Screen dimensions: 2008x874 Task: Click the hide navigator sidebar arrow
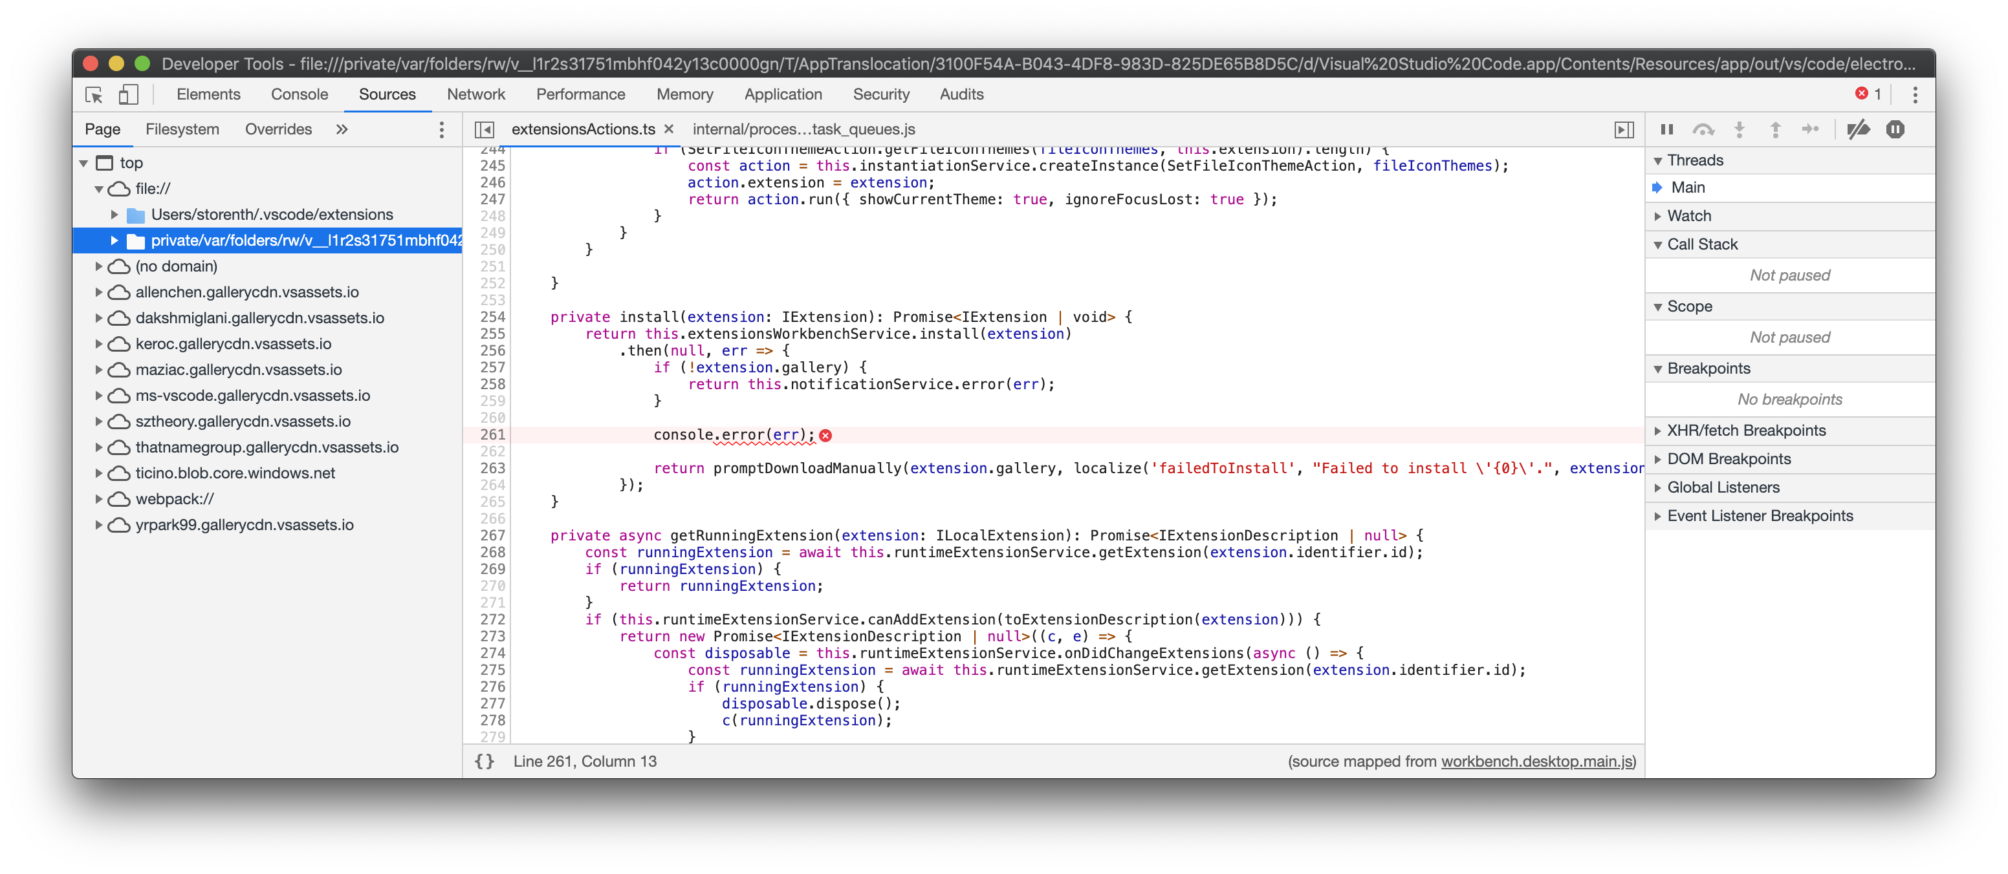[x=486, y=129]
